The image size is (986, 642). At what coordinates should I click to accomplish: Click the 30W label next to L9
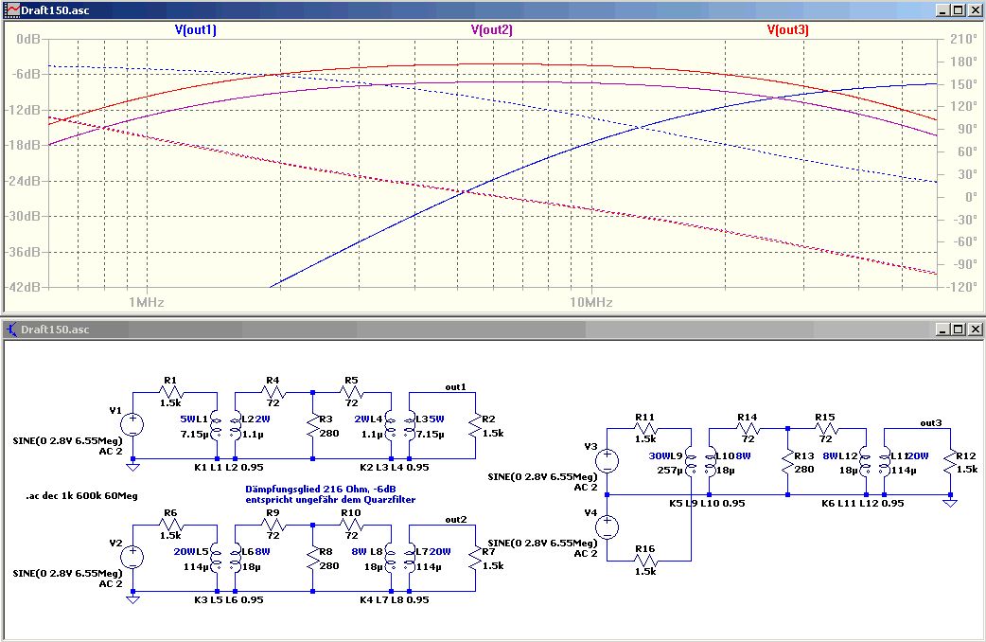point(658,455)
